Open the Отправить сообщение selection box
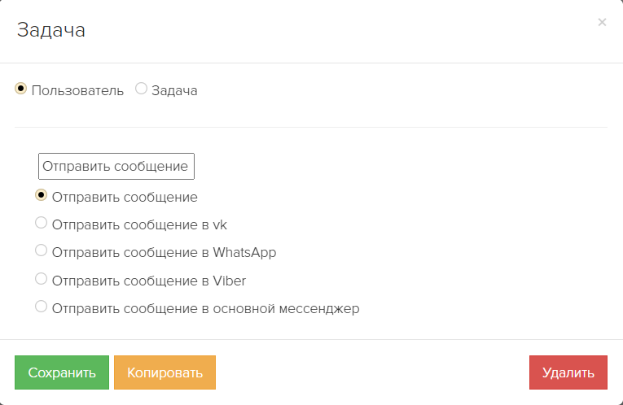The width and height of the screenshot is (623, 405). coord(116,166)
